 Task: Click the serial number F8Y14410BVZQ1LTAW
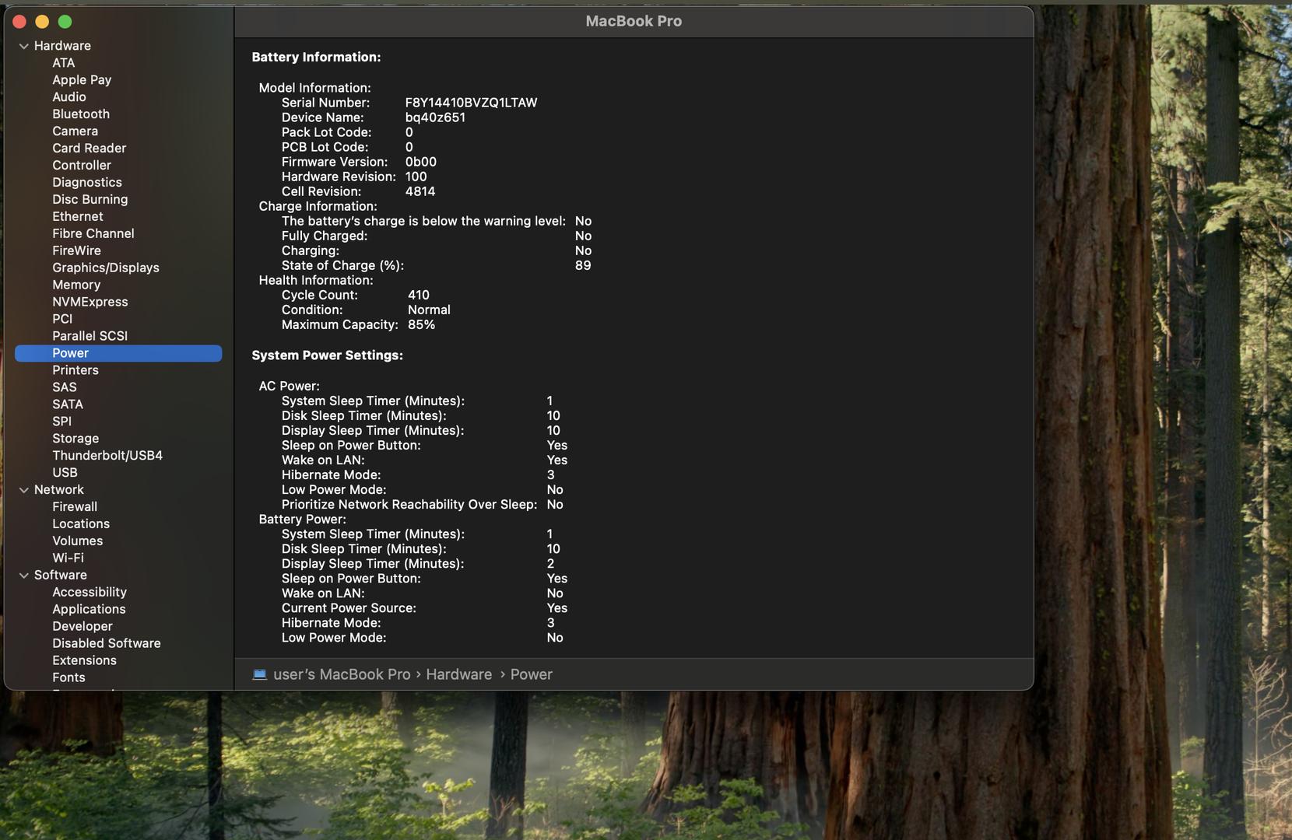pos(471,103)
